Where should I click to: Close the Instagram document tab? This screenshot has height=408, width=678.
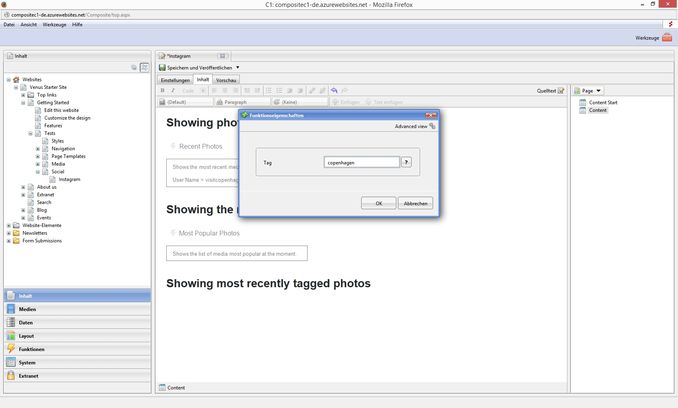(x=222, y=56)
